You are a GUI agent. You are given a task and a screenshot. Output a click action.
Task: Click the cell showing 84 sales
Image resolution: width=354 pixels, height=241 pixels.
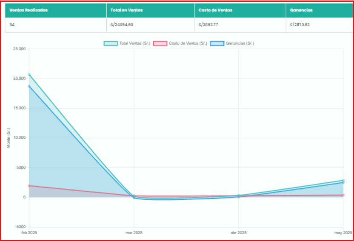[x=12, y=25]
